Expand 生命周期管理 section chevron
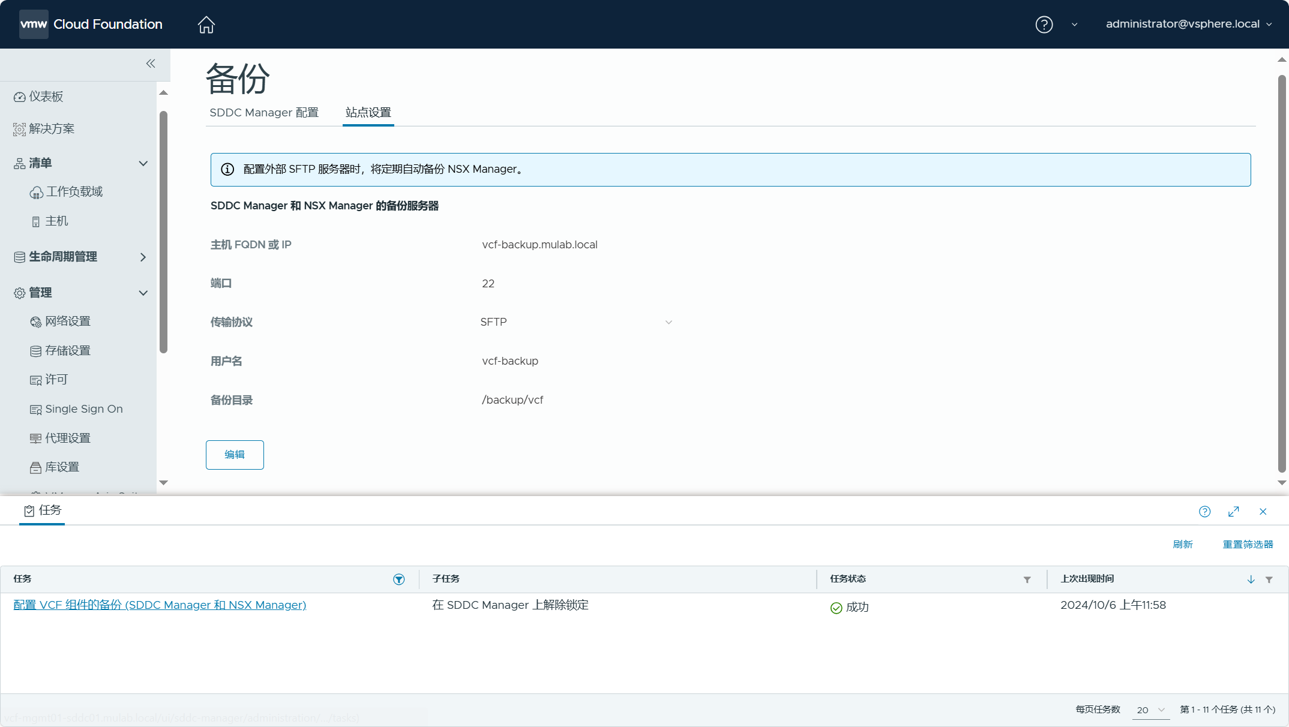Viewport: 1289px width, 727px height. click(x=143, y=257)
